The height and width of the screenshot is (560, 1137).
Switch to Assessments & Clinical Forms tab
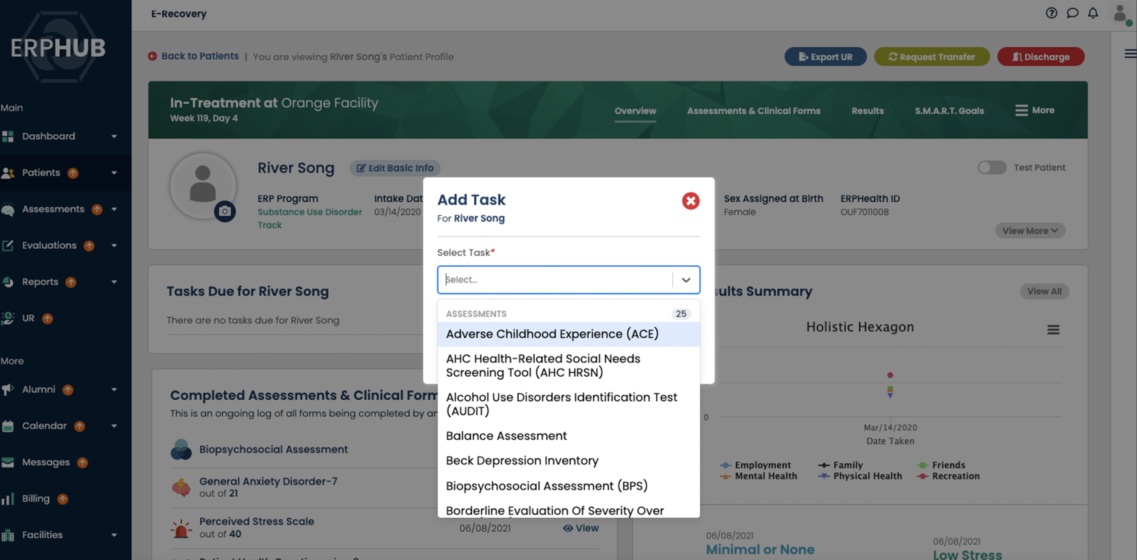[x=753, y=111]
